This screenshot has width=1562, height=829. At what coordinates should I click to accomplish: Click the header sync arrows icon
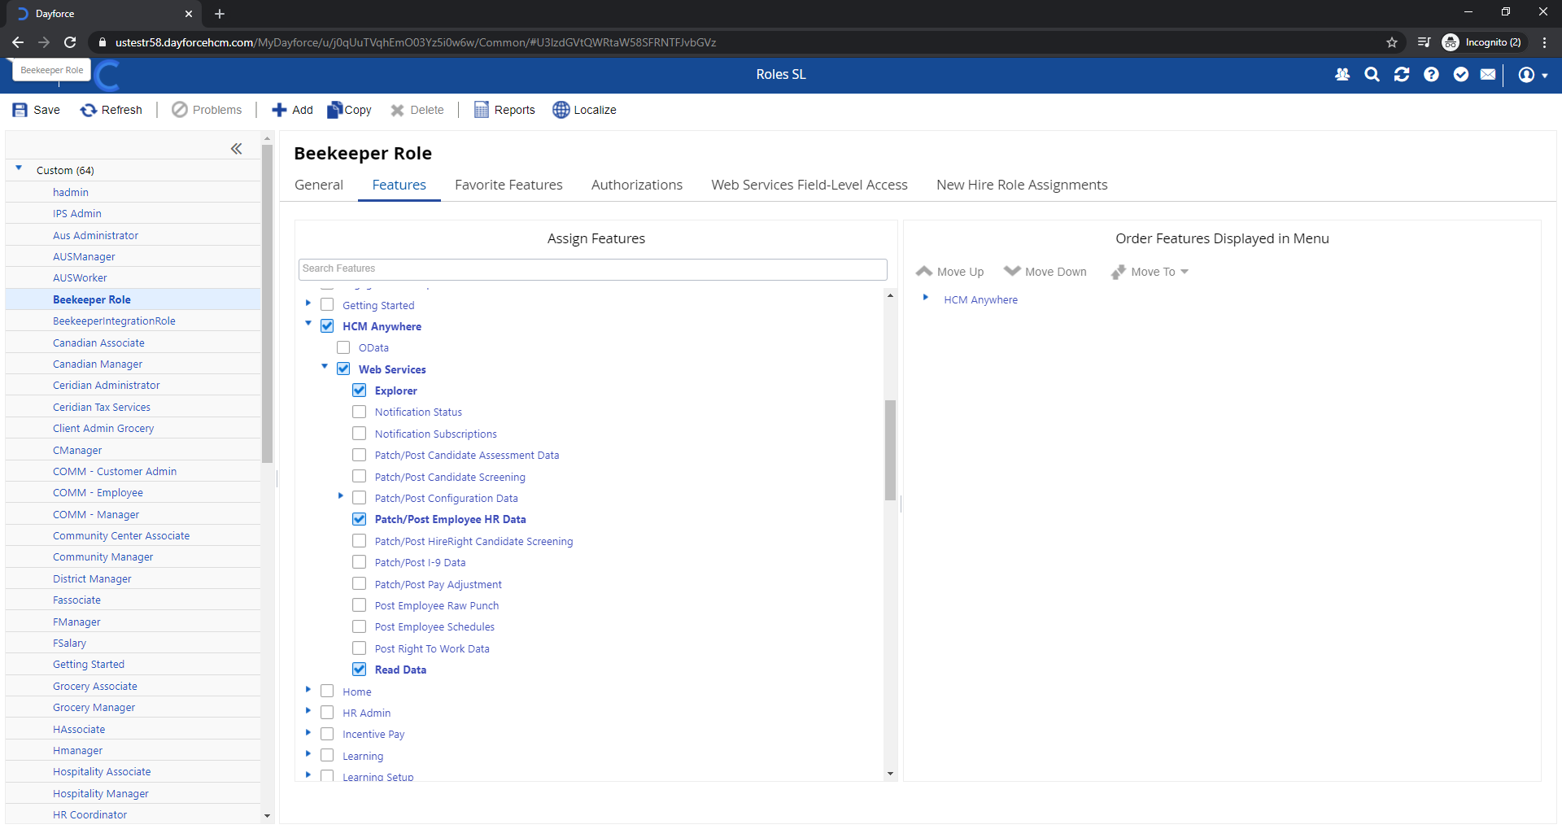1402,74
